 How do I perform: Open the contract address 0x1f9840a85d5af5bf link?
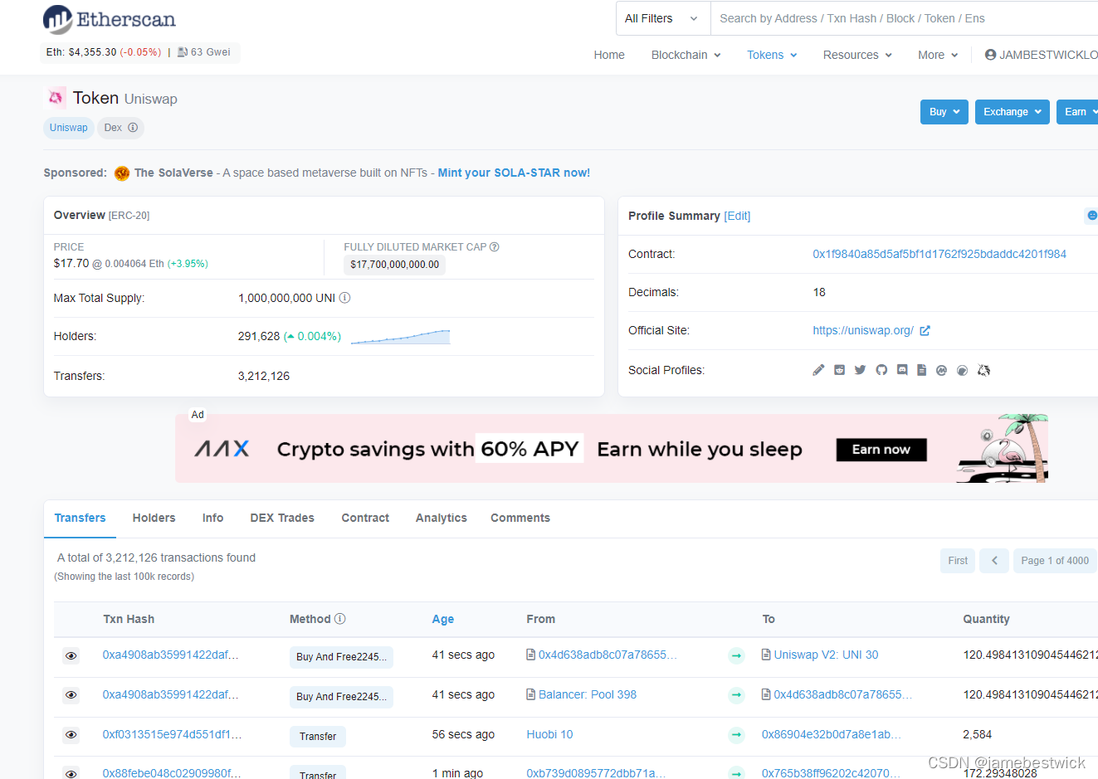point(939,254)
